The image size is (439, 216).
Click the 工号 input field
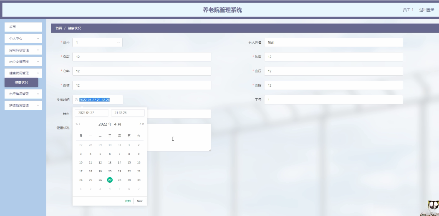(x=333, y=99)
